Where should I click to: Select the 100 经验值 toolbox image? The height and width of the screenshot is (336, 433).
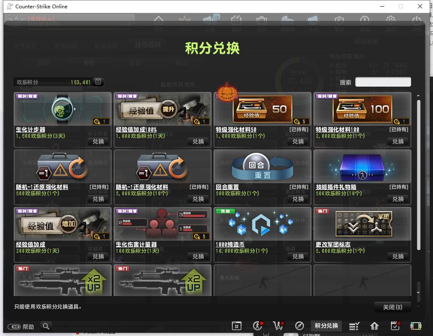pos(362,109)
